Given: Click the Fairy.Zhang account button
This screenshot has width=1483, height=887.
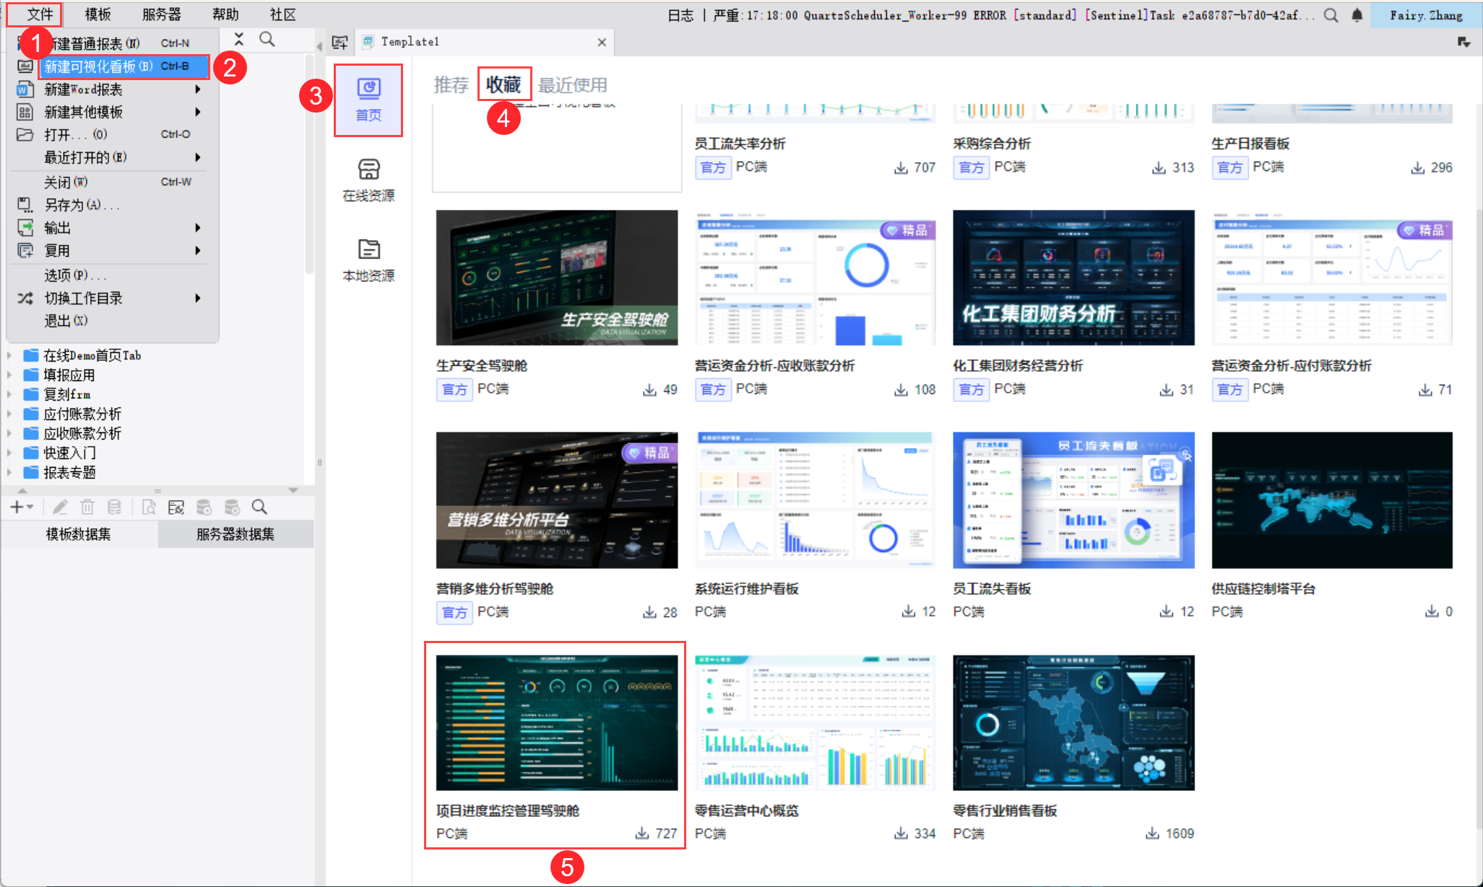Looking at the screenshot, I should [x=1425, y=15].
